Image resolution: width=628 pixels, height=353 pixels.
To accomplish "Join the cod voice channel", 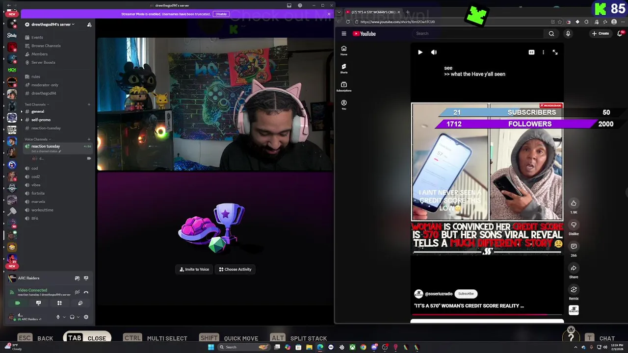I will (x=34, y=168).
